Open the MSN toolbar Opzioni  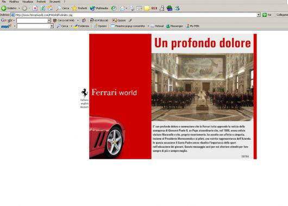pyautogui.click(x=101, y=26)
